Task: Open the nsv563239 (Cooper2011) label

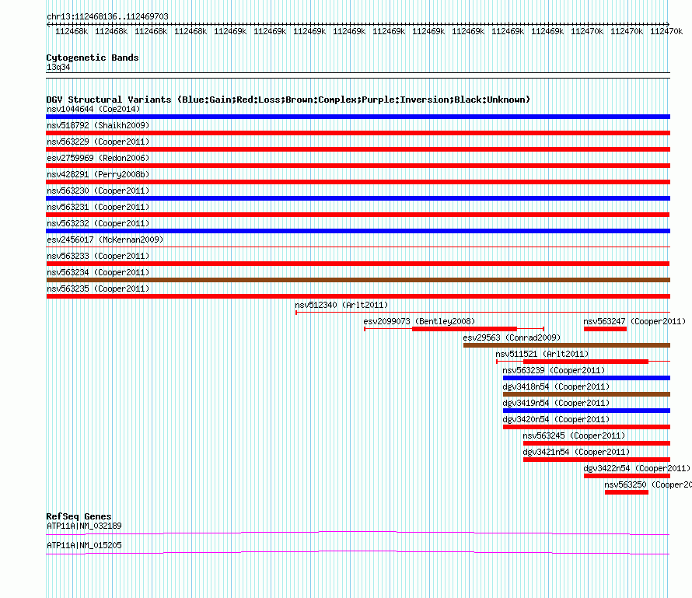Action: click(554, 370)
